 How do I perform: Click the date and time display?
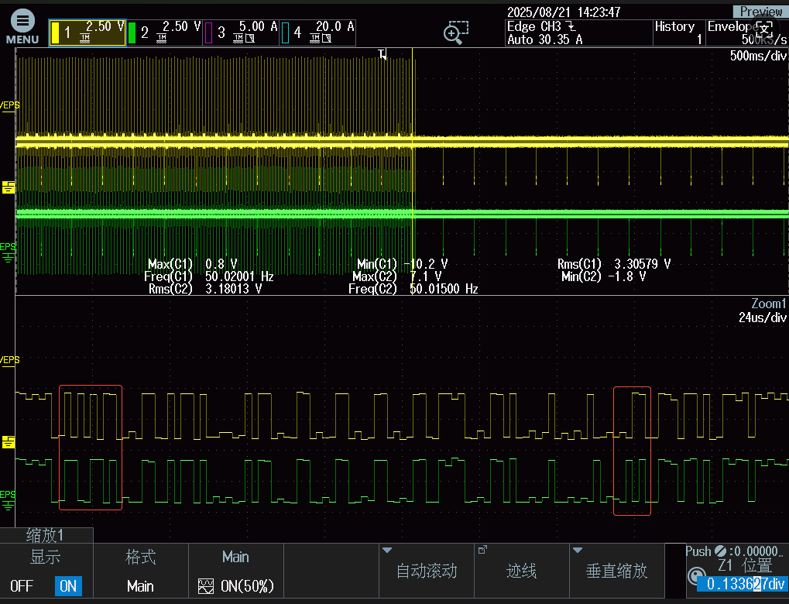click(564, 12)
